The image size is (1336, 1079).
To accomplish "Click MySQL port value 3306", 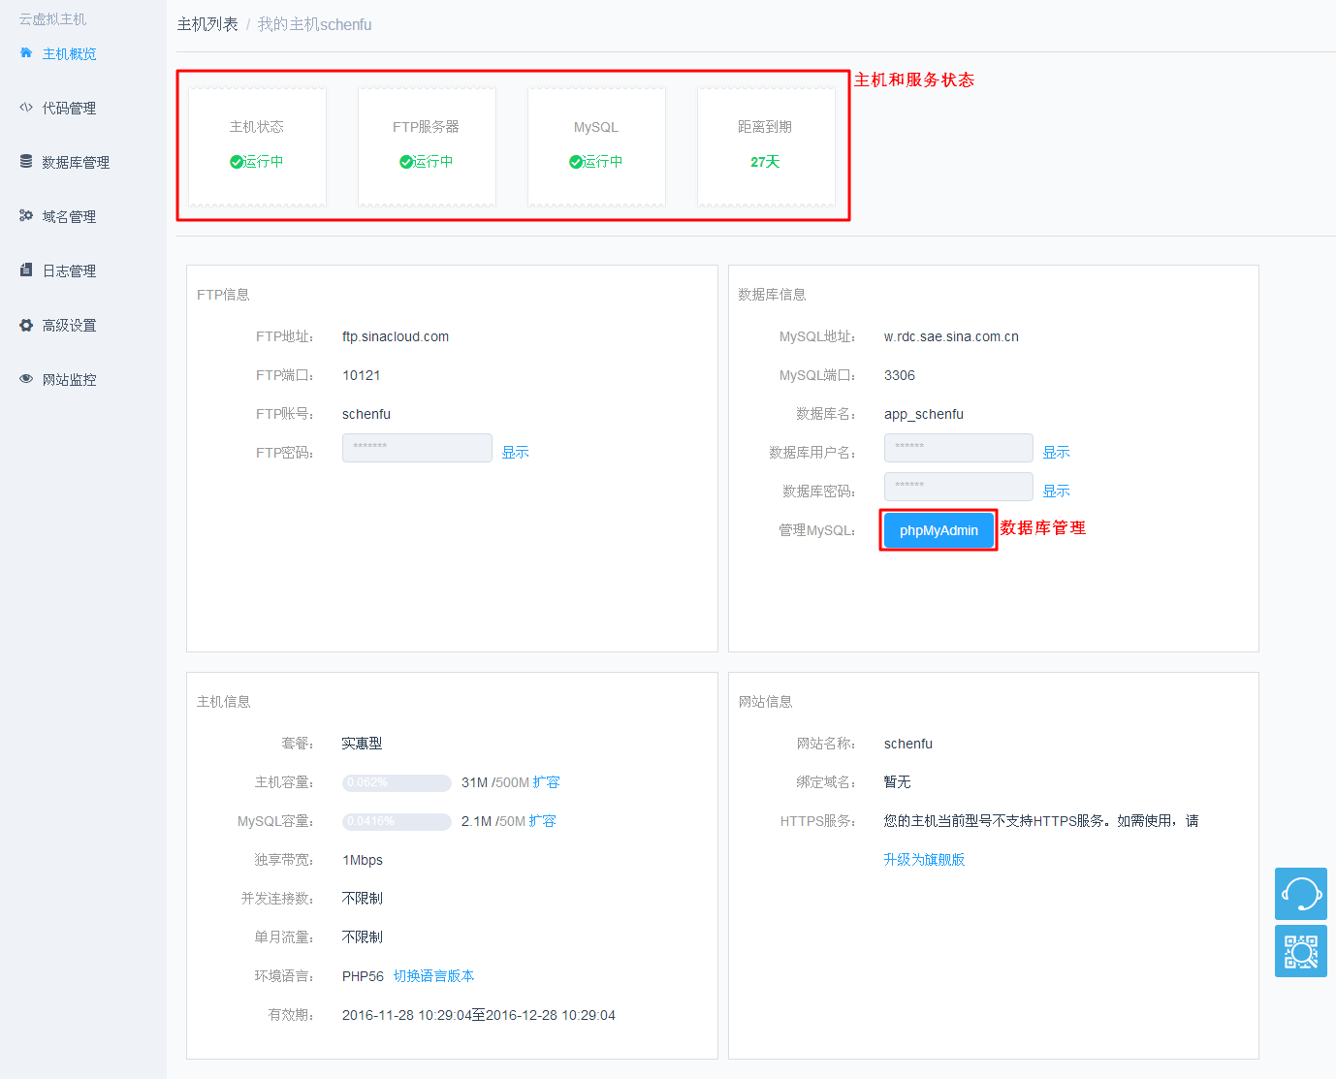I will pyautogui.click(x=900, y=375).
